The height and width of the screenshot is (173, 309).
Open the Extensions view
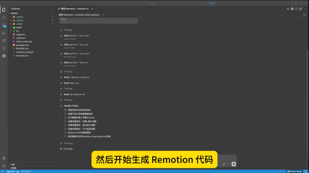[x=4, y=41]
